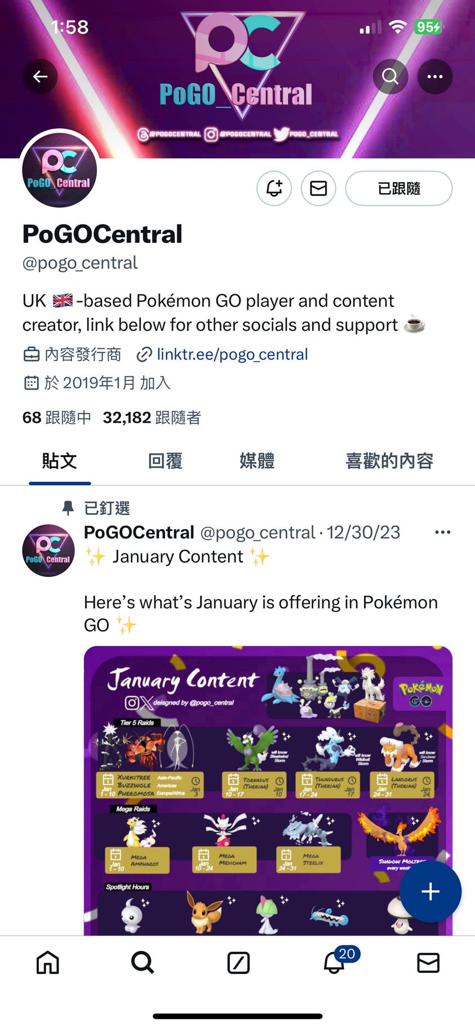Screen dimensions: 475x1028
Task: Toggle the 已跟隨 following button
Action: click(x=399, y=188)
